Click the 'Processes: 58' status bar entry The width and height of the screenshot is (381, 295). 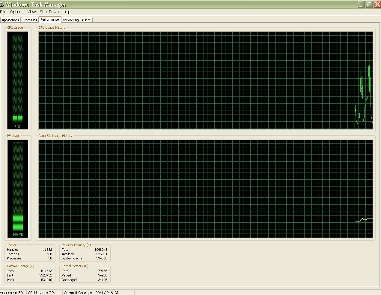[11, 293]
